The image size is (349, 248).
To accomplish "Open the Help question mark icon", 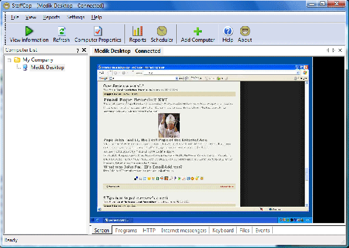I will (x=227, y=31).
